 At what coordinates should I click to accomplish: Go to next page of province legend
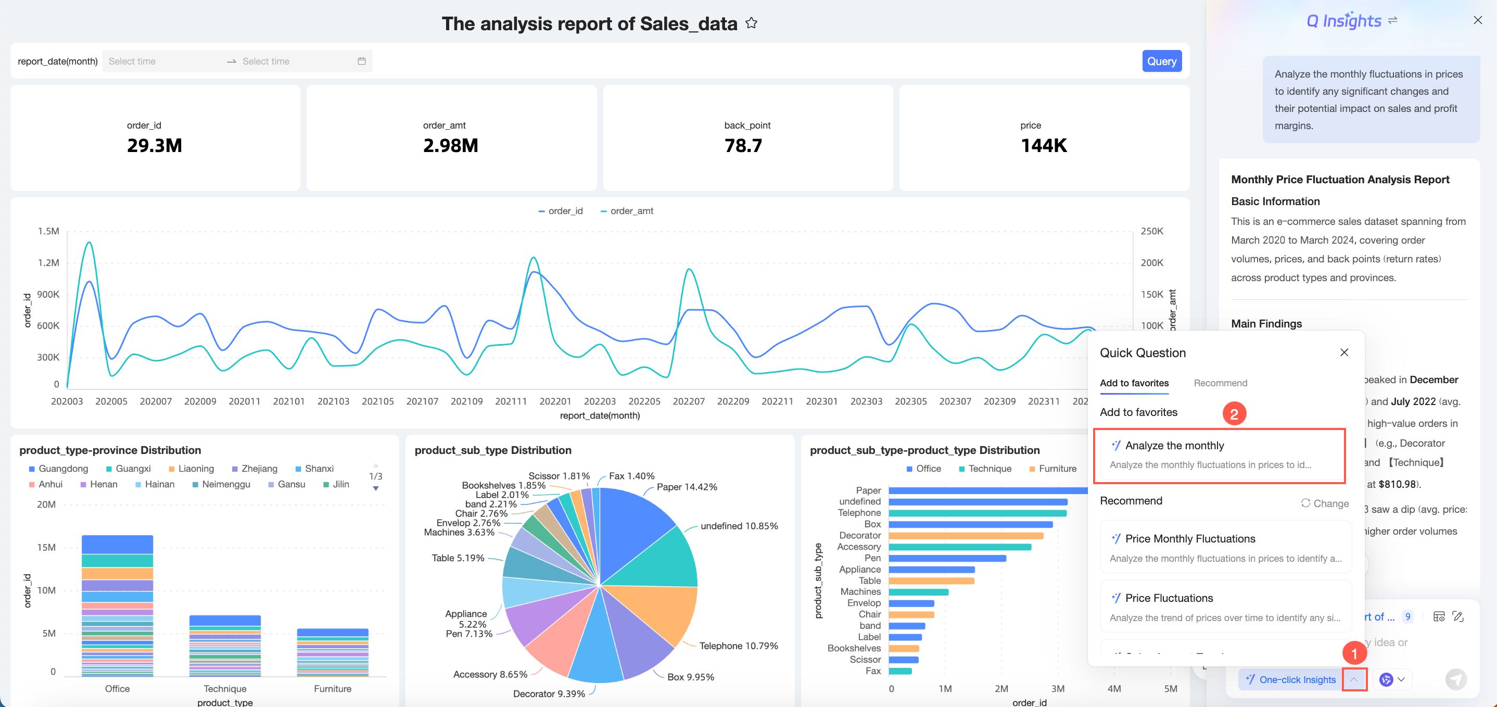[x=375, y=488]
